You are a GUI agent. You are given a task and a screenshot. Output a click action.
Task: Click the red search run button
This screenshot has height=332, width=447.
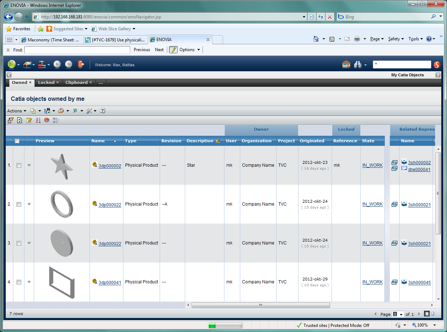tap(437, 64)
